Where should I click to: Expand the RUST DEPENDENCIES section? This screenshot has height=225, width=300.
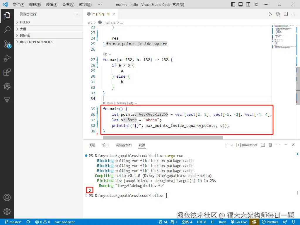click(x=49, y=42)
